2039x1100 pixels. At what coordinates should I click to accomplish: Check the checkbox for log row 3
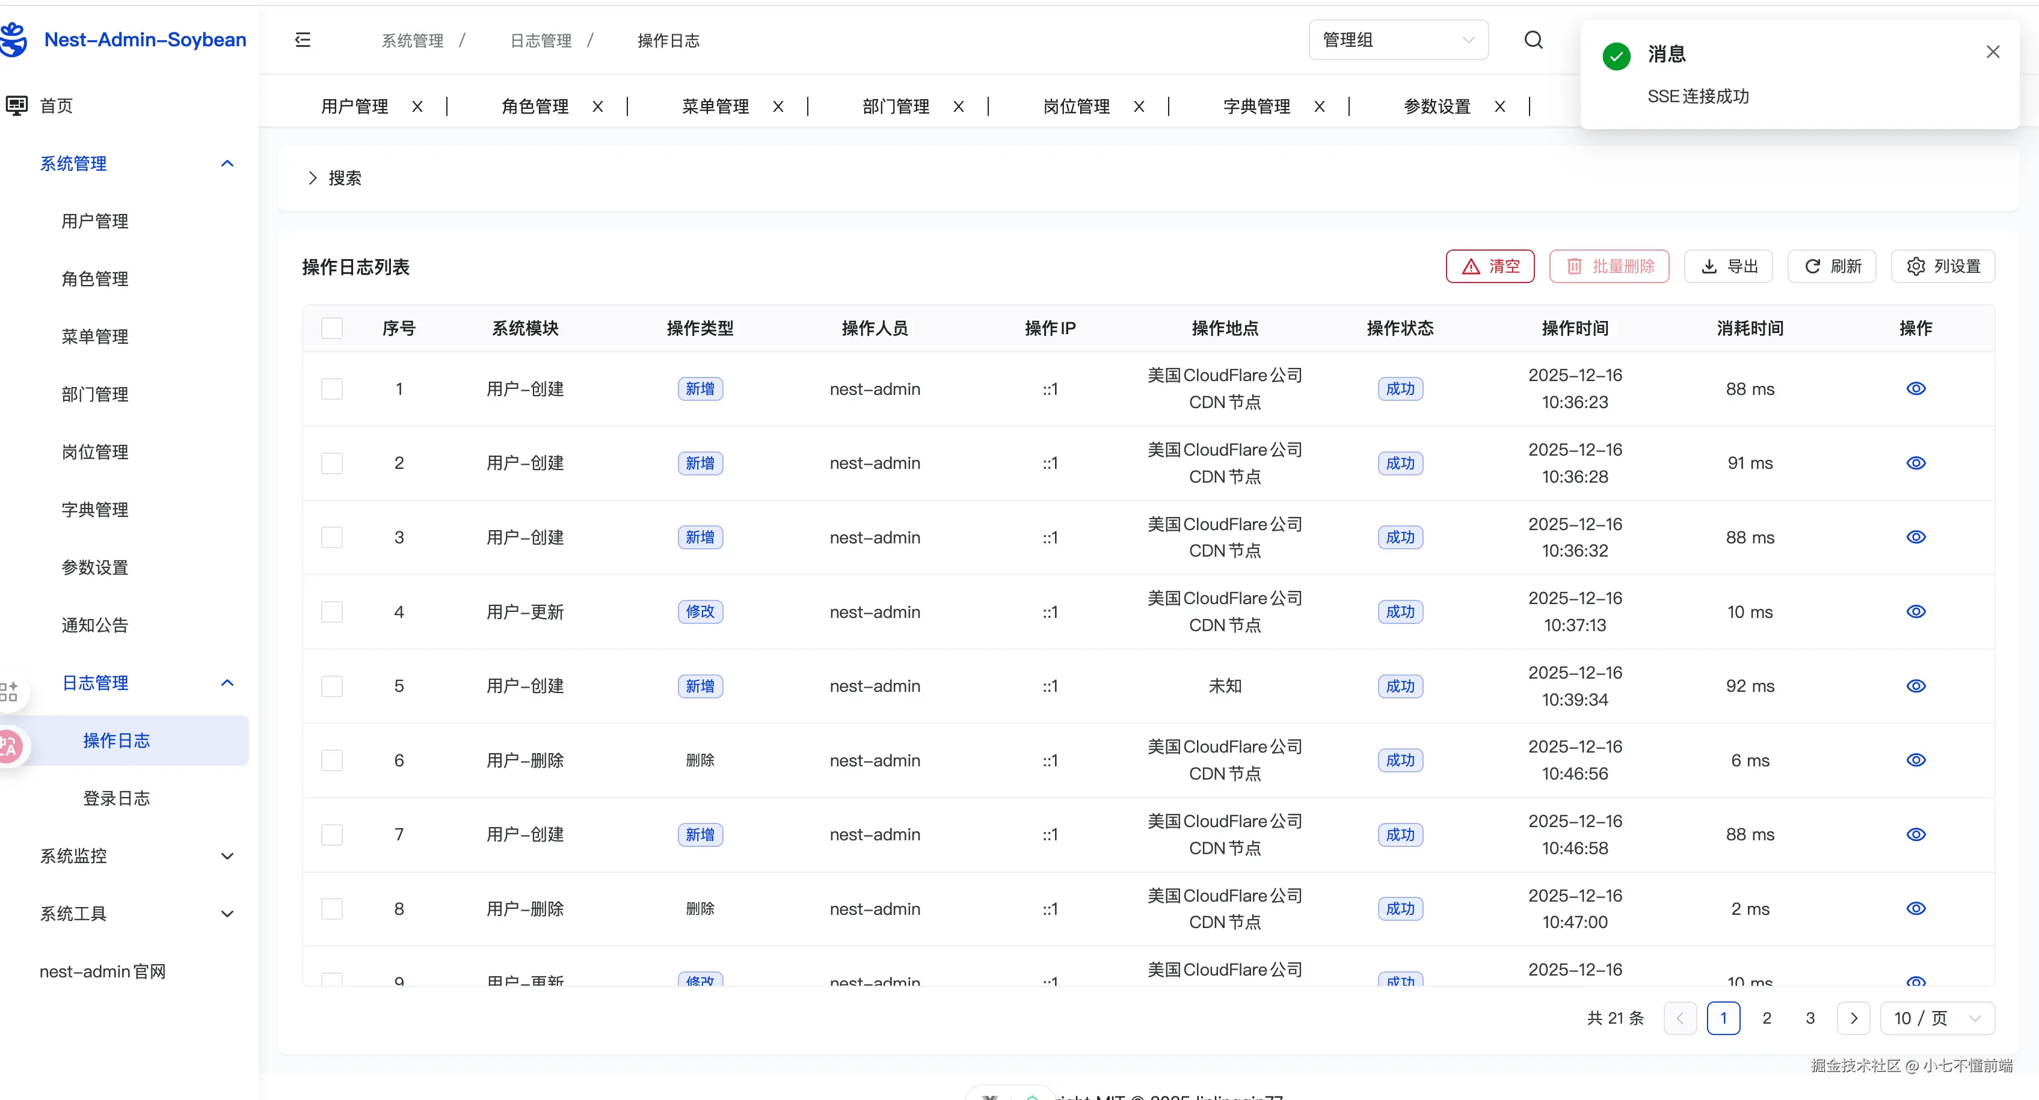[x=331, y=538]
